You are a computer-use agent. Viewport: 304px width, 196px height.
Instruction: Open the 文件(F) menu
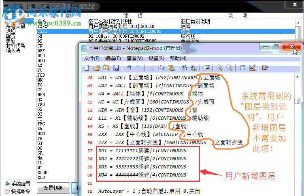(92, 58)
